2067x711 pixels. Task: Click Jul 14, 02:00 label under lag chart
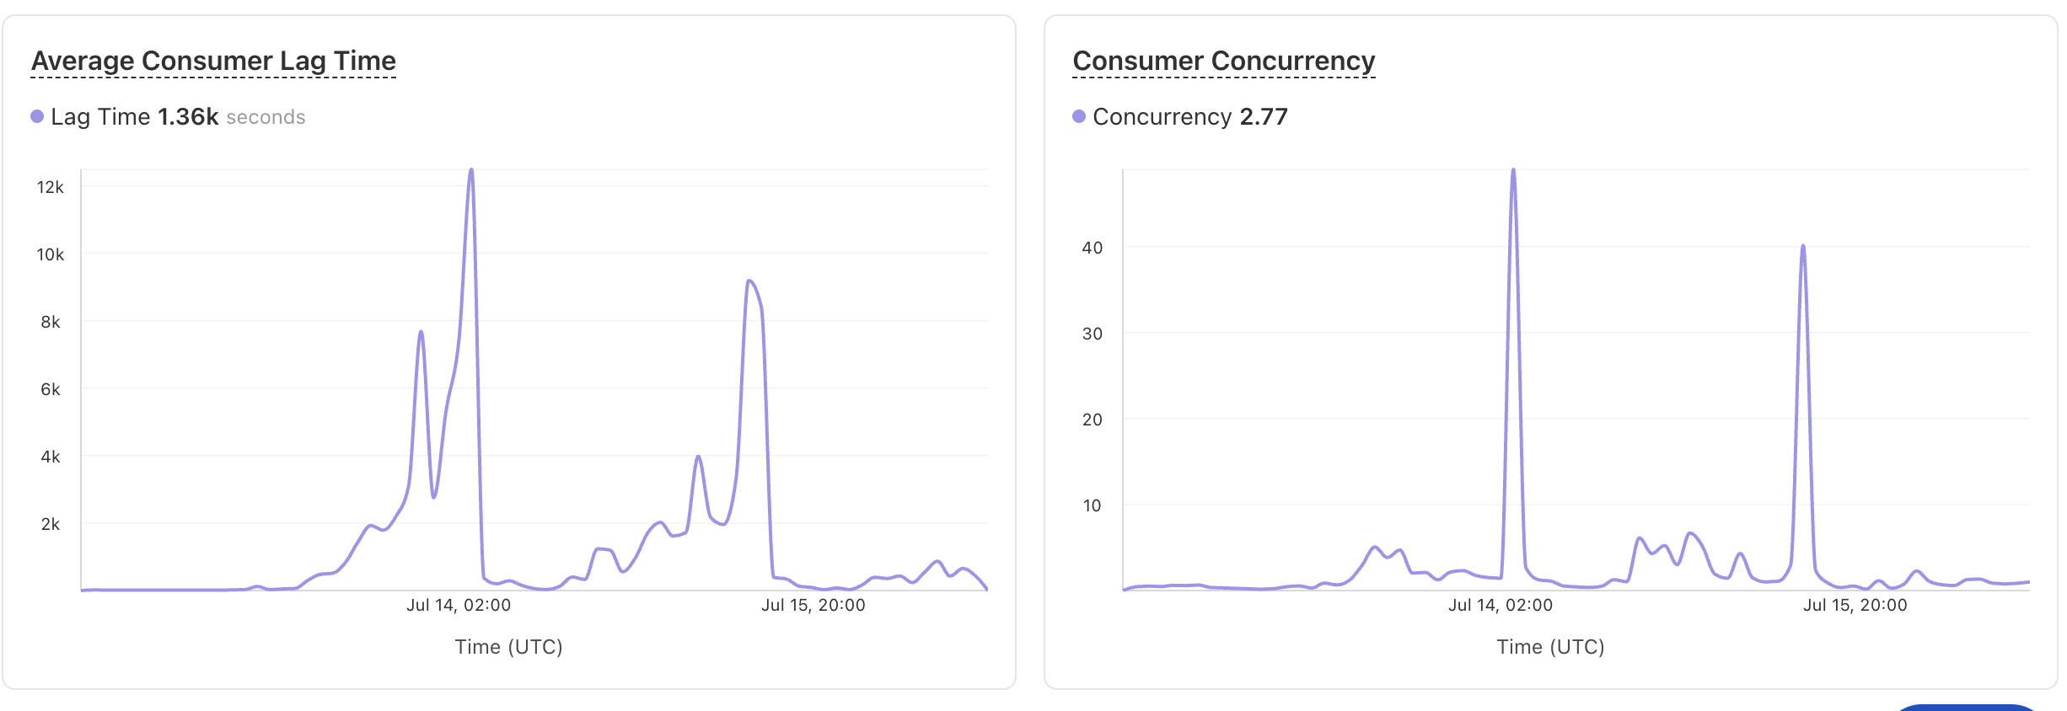pos(459,605)
